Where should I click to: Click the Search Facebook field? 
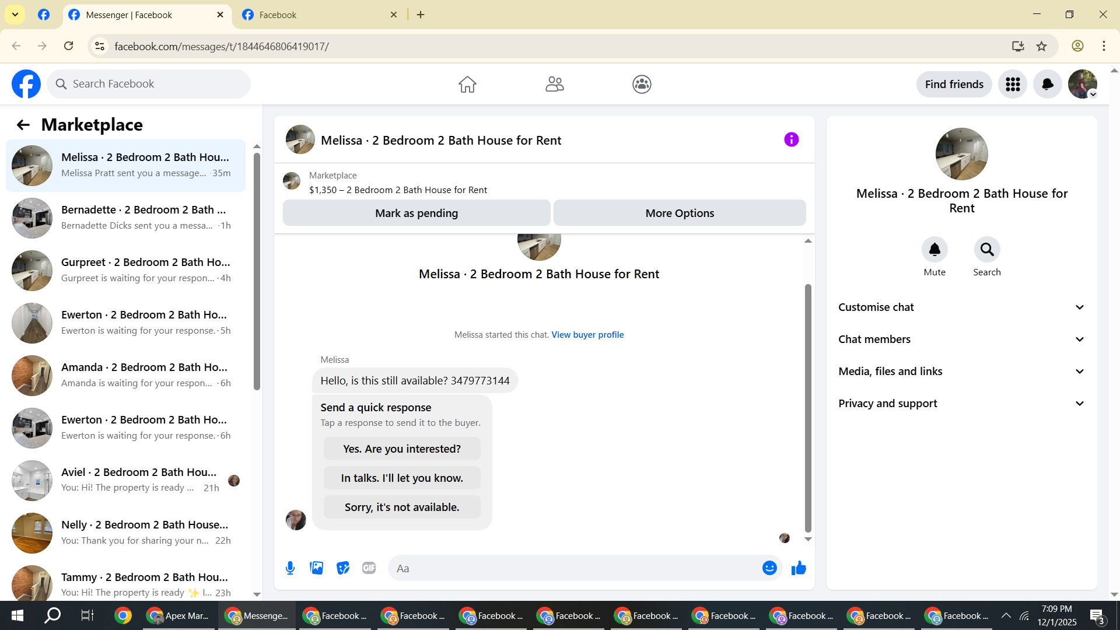pyautogui.click(x=149, y=84)
